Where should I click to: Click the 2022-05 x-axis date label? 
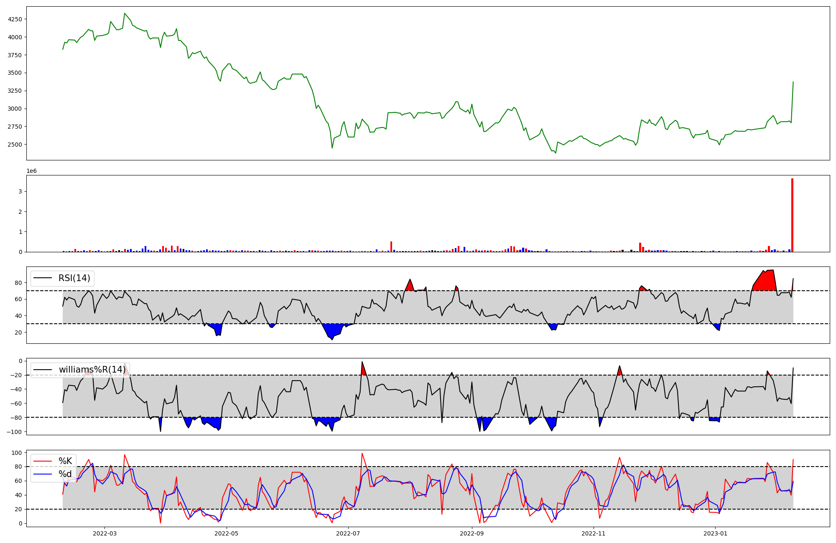227,533
